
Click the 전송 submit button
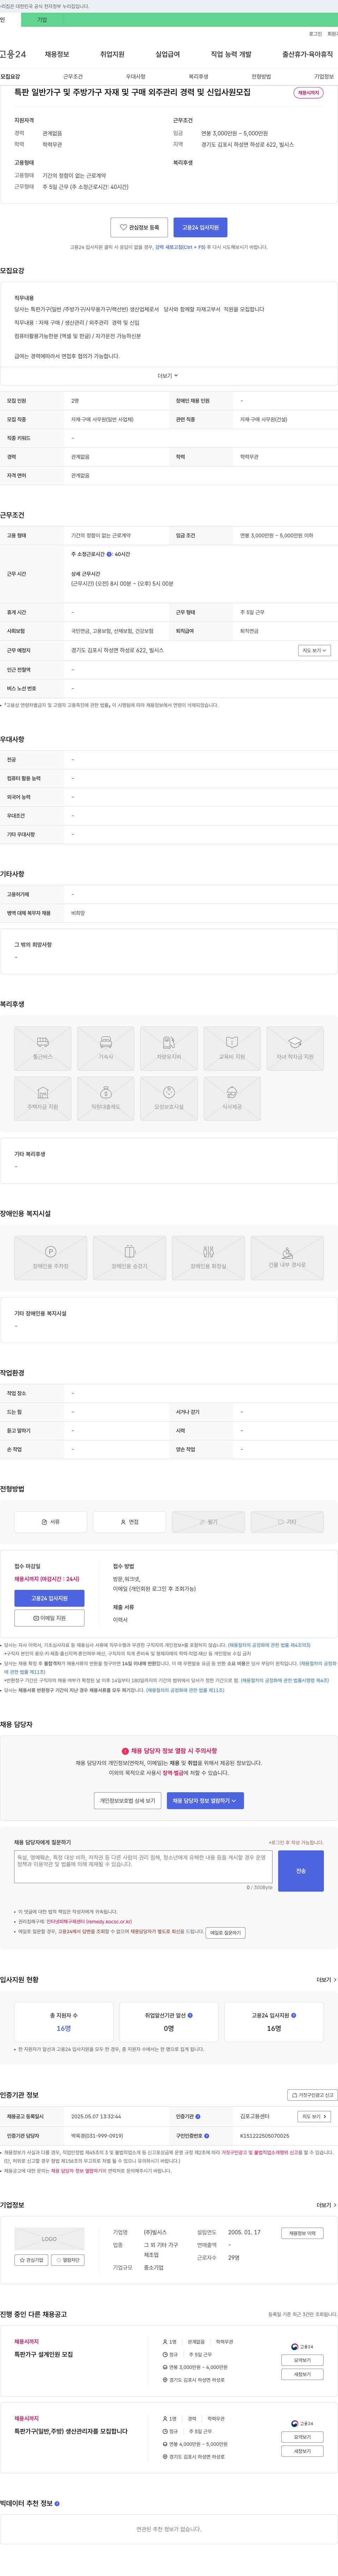pos(301,1871)
